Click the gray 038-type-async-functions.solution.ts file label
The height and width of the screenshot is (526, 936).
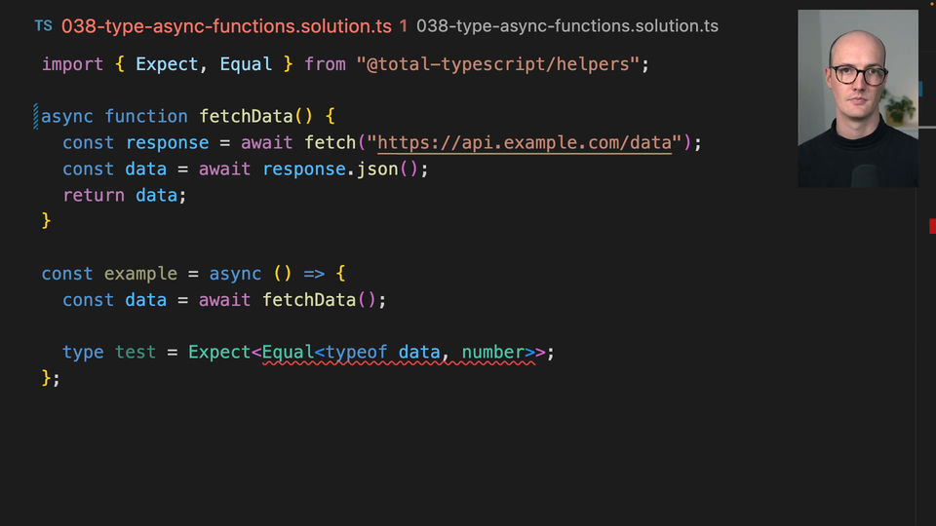tap(566, 26)
